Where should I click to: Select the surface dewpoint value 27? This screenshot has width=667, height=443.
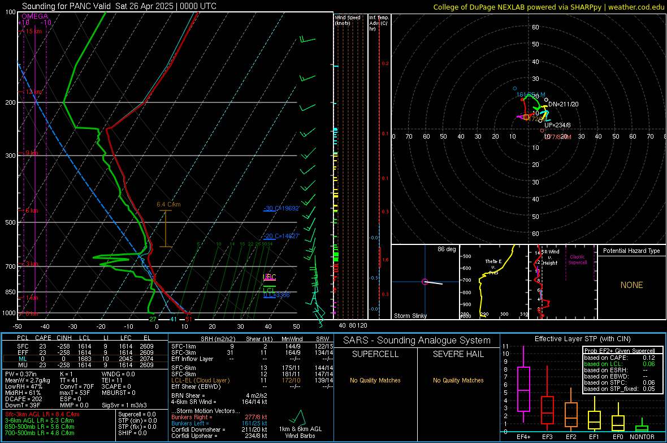[x=153, y=319]
